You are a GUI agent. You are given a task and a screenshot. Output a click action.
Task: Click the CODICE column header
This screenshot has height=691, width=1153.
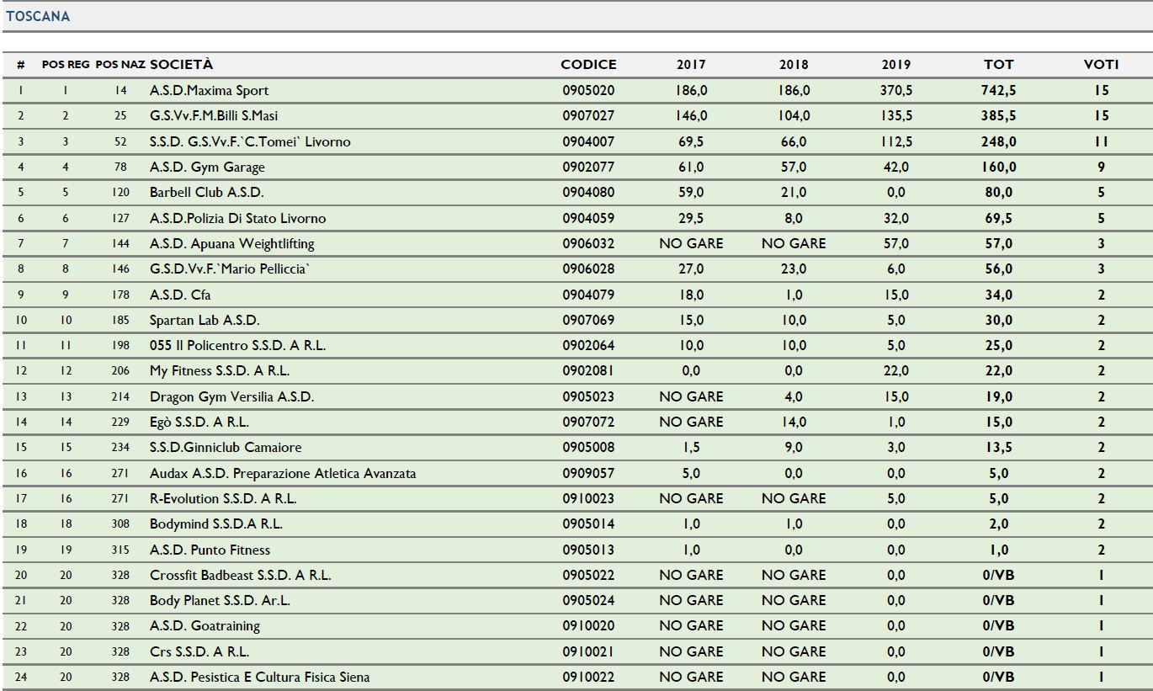point(588,64)
